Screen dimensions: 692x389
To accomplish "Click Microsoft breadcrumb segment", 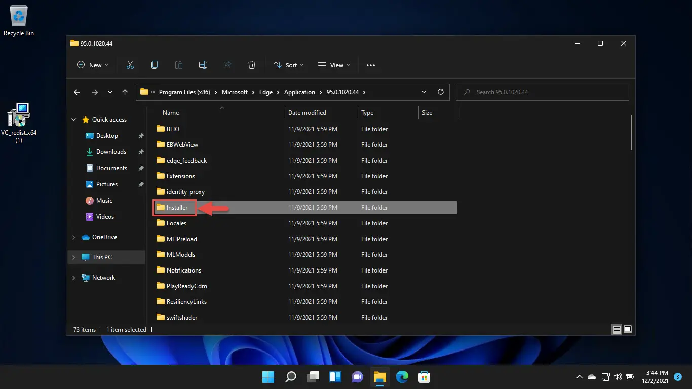I will coord(235,92).
